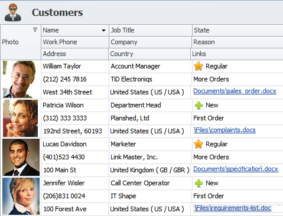The height and width of the screenshot is (216, 283).
Task: Select Lucas Davidson's photo thumbnail
Action: pos(21,157)
